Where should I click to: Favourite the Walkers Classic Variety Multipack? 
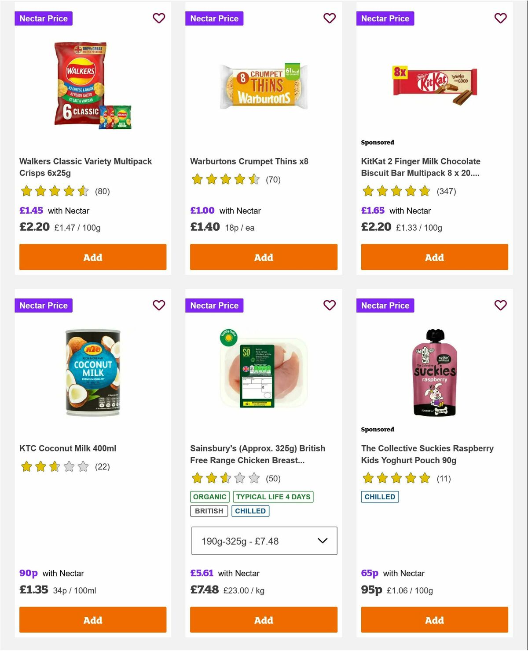[x=159, y=18]
